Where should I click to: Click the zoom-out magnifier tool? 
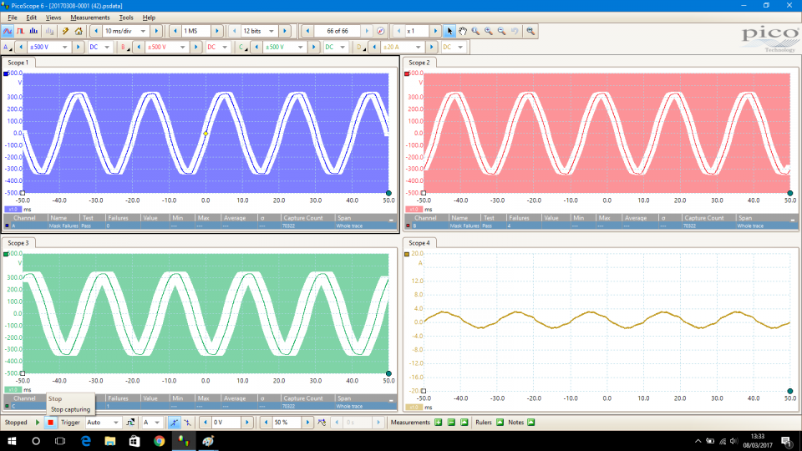[x=501, y=31]
